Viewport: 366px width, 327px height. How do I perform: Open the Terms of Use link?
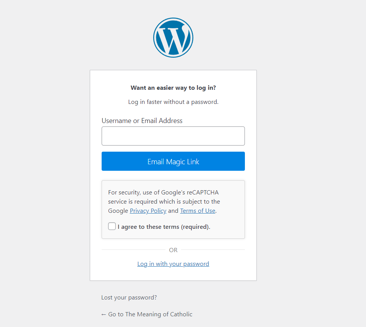(198, 211)
